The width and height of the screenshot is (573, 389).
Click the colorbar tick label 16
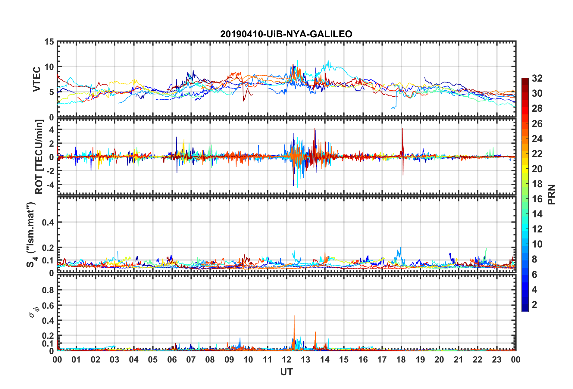[537, 199]
